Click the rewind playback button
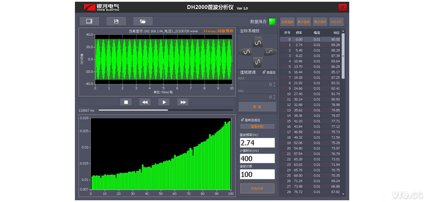 click(x=145, y=102)
